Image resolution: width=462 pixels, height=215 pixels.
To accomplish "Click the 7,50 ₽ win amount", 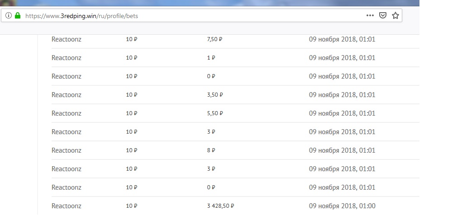I will 214,39.
